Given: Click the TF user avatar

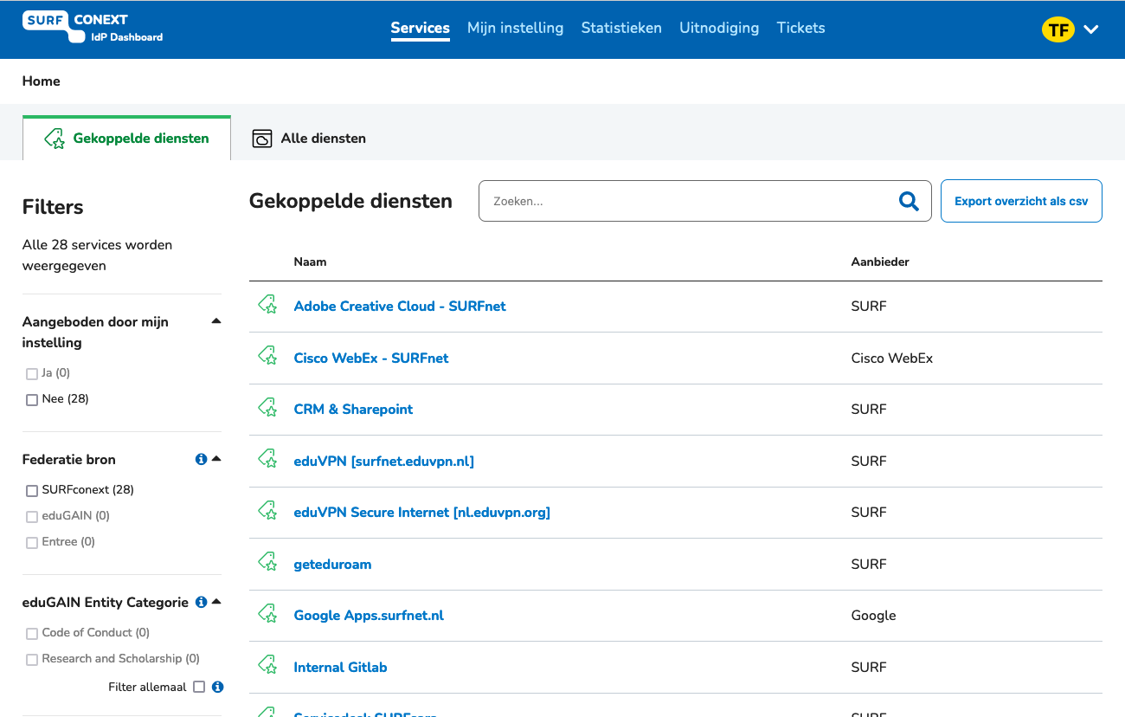Looking at the screenshot, I should [x=1057, y=29].
